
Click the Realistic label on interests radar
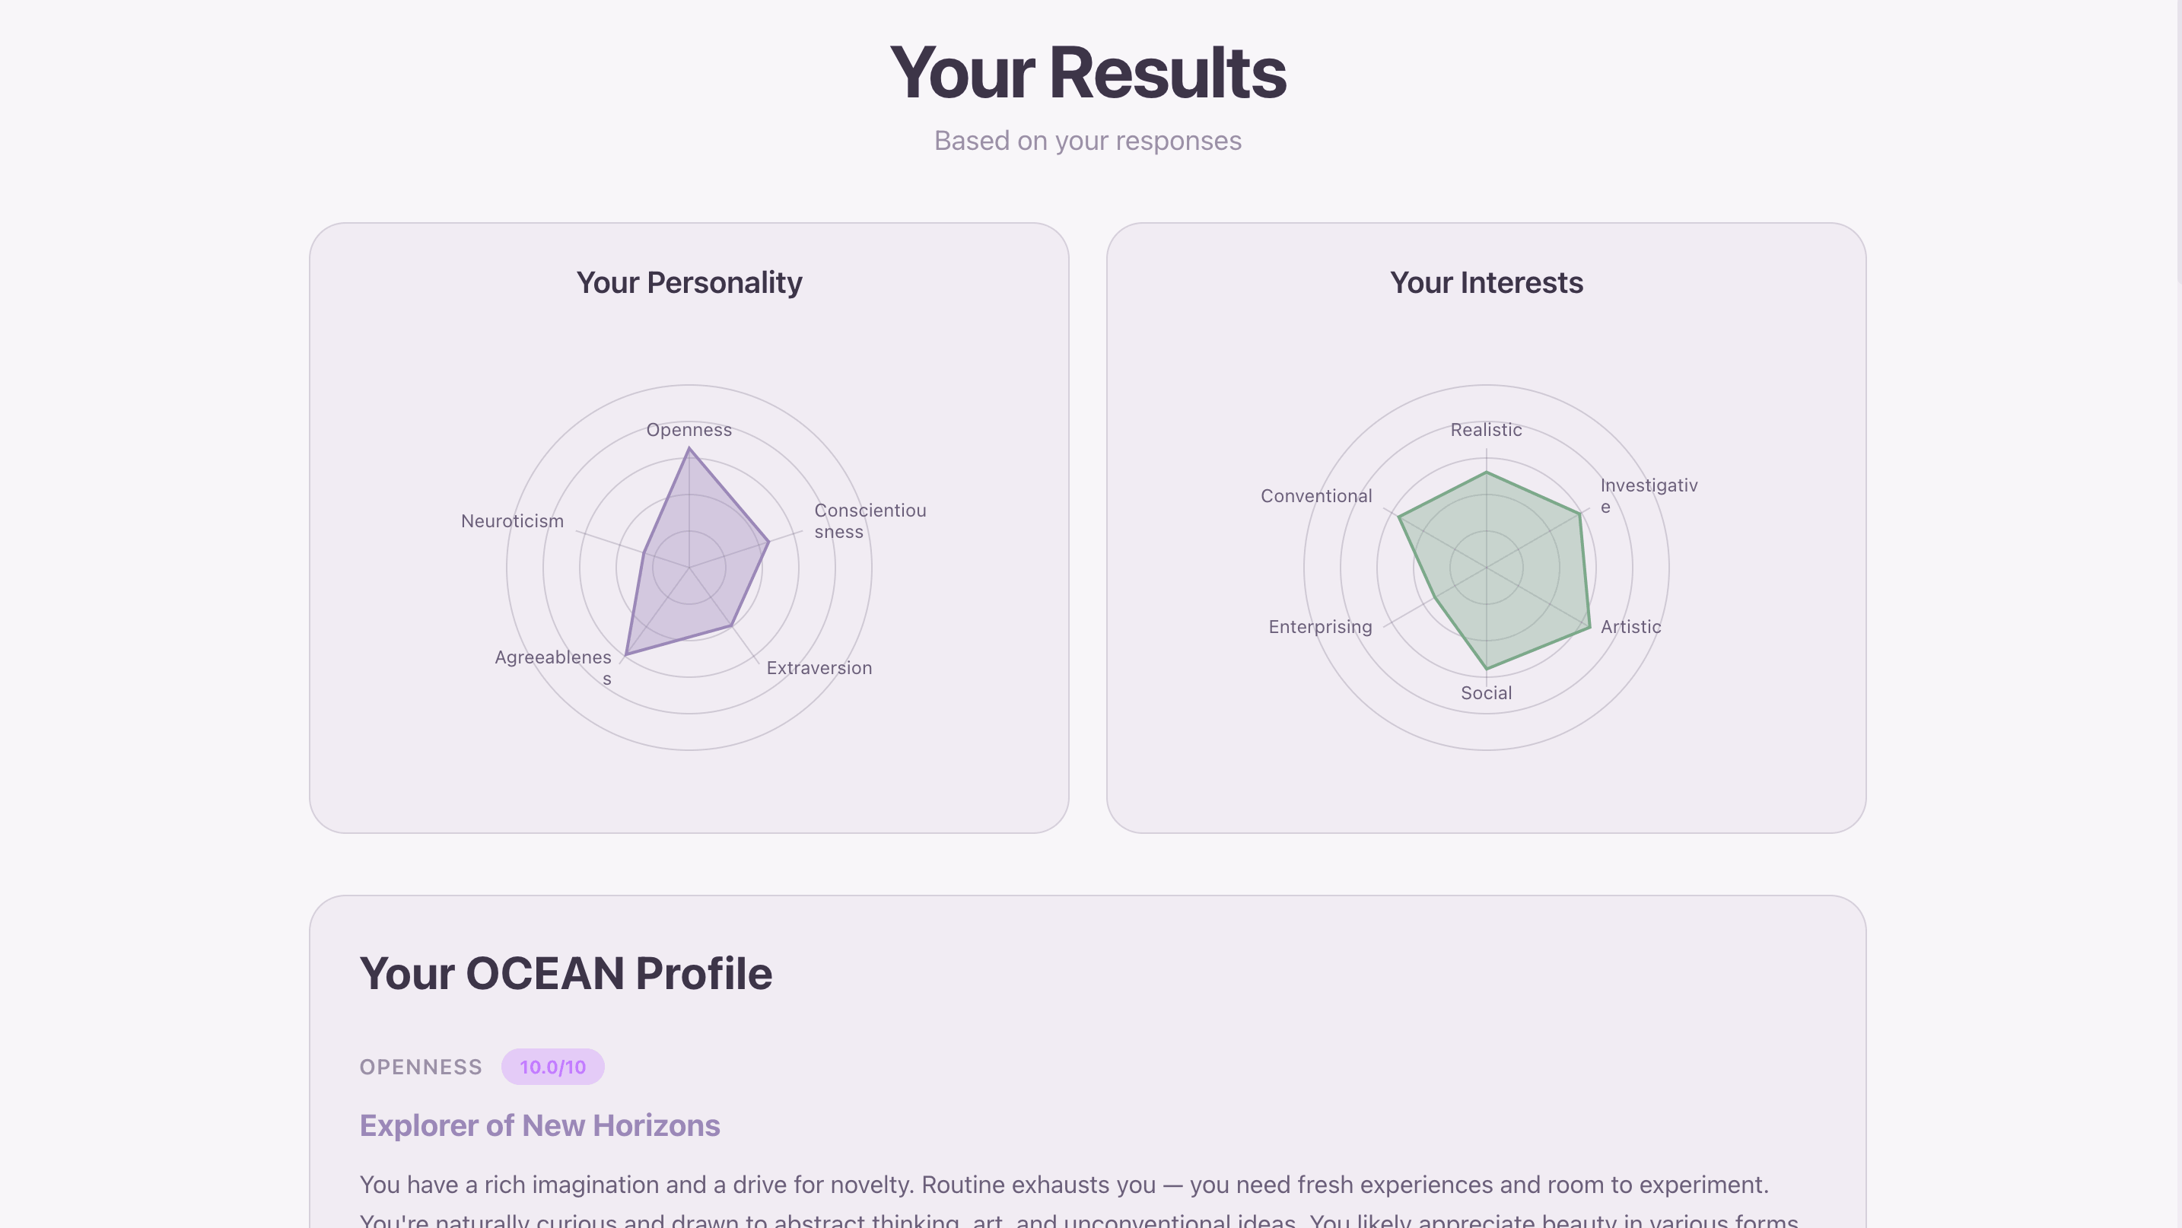click(1486, 429)
